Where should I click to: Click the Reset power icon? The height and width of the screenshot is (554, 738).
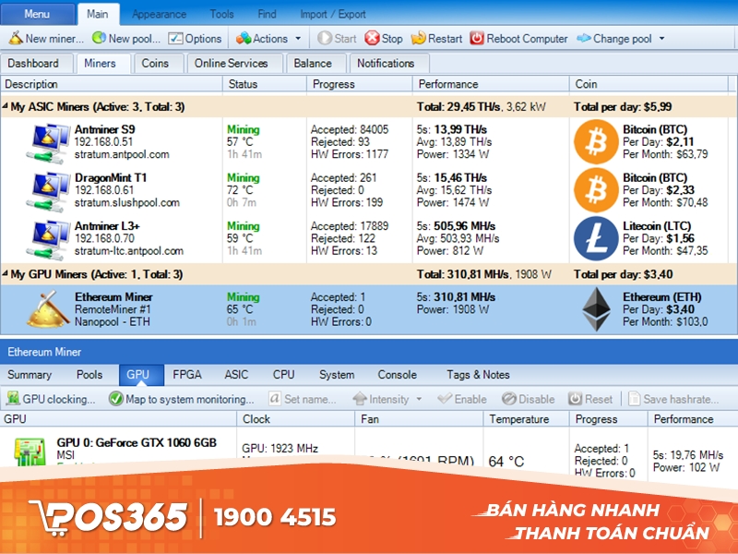pos(575,399)
